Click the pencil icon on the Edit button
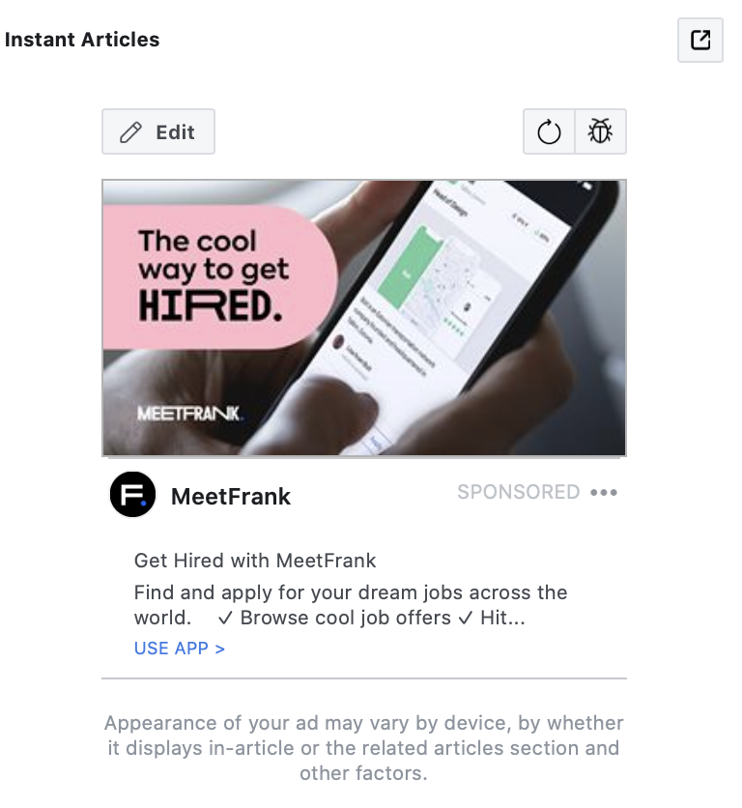Image resolution: width=742 pixels, height=808 pixels. pyautogui.click(x=132, y=130)
